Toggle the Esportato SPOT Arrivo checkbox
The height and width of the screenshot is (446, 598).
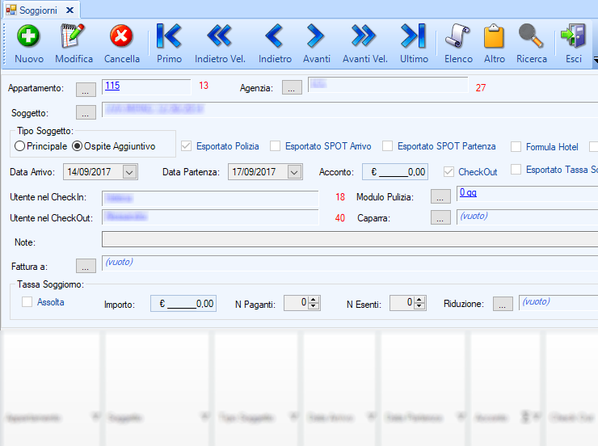pyautogui.click(x=276, y=146)
